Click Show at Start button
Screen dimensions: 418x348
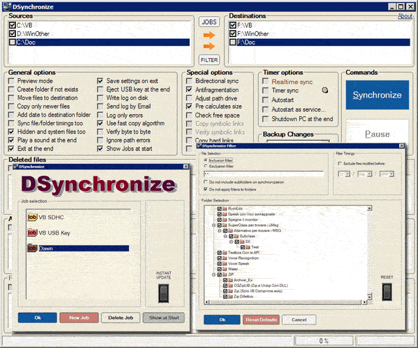click(x=164, y=317)
